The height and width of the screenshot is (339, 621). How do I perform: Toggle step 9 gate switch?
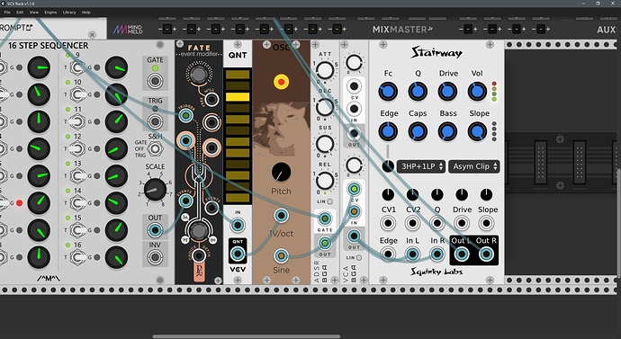[78, 67]
